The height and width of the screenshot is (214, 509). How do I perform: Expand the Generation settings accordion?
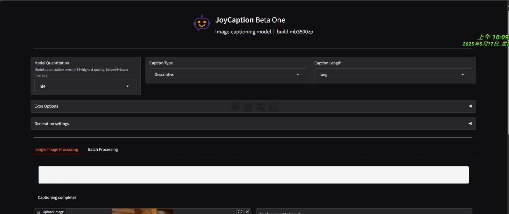(253, 124)
